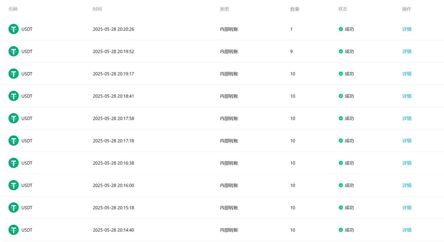Click the green success check icon in the 20:14:40 row
This screenshot has width=444, height=242.
[341, 230]
